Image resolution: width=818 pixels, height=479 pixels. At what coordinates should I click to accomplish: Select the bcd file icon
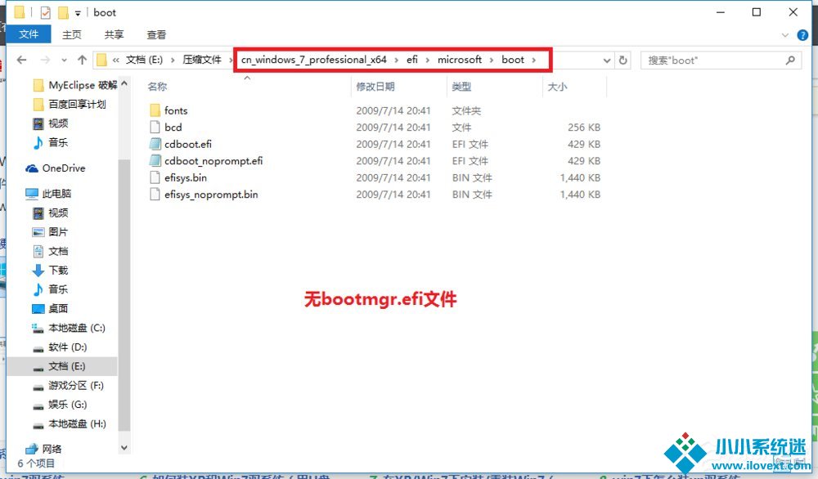155,128
